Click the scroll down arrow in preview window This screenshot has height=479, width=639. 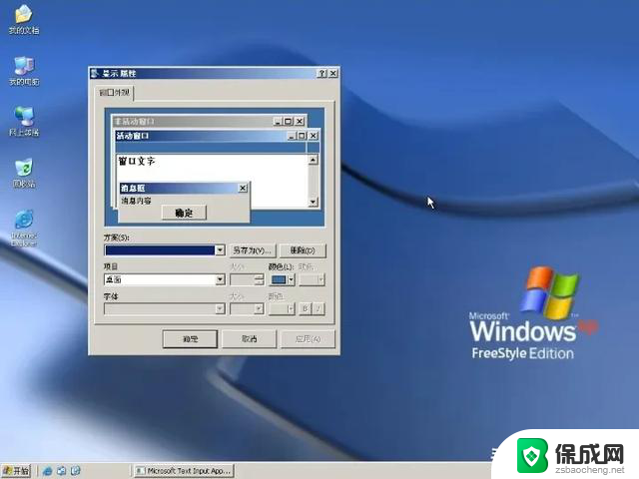coord(313,202)
